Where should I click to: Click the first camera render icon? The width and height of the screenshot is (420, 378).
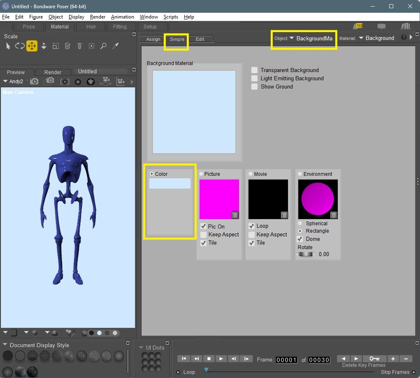point(34,82)
